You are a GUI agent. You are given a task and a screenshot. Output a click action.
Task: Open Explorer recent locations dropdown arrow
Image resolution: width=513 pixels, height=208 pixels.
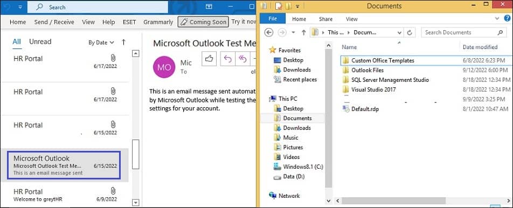tap(293, 32)
